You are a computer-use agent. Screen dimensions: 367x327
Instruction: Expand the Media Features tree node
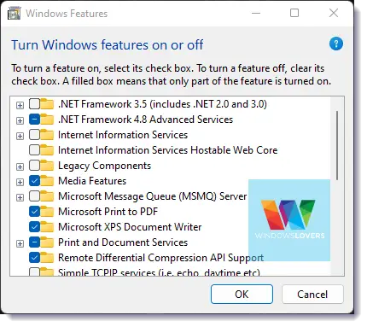[x=20, y=182]
